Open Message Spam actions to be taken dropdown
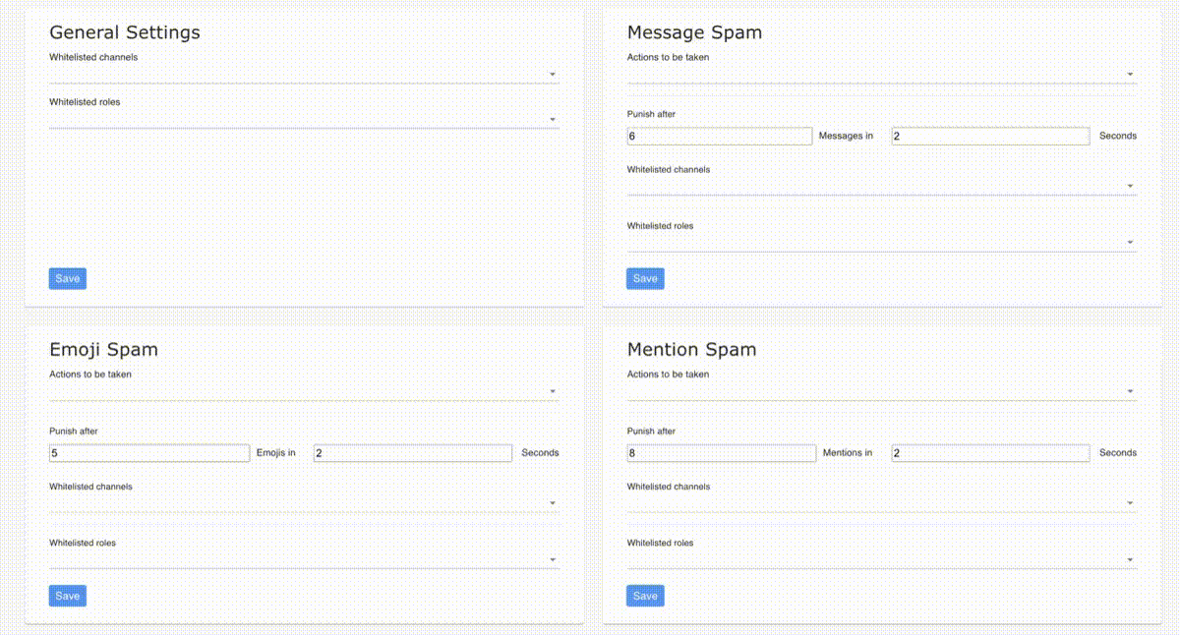Screen dimensions: 1180x635 881,75
